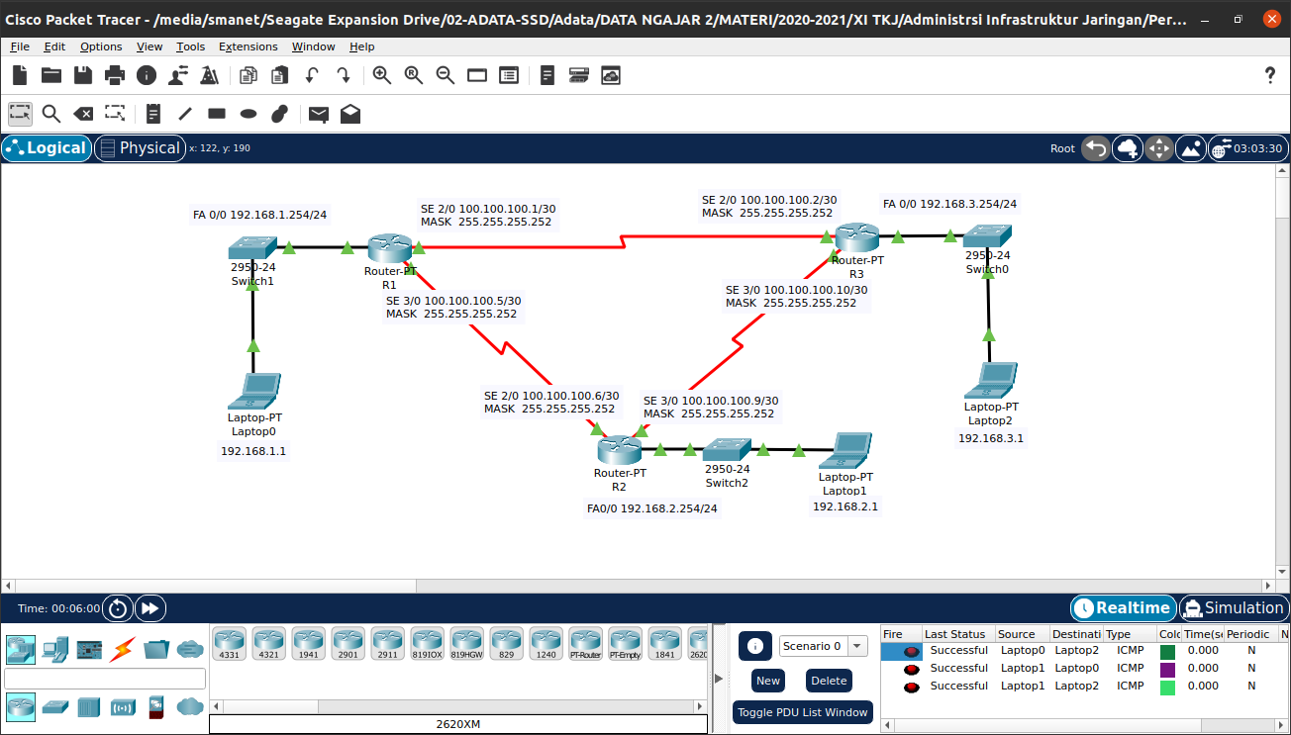Switch to Realtime mode
The height and width of the screenshot is (735, 1291).
(x=1123, y=608)
